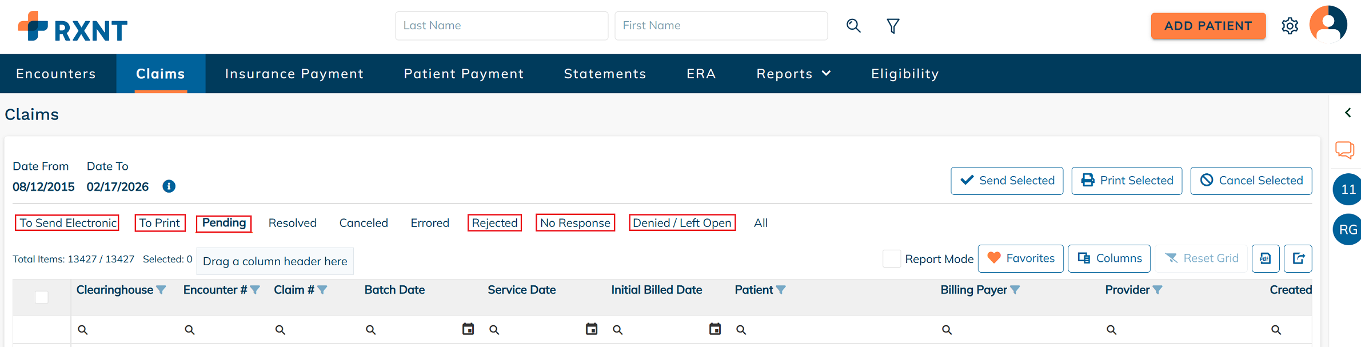The width and height of the screenshot is (1361, 347).
Task: Export grid to PDF icon
Action: 1266,258
